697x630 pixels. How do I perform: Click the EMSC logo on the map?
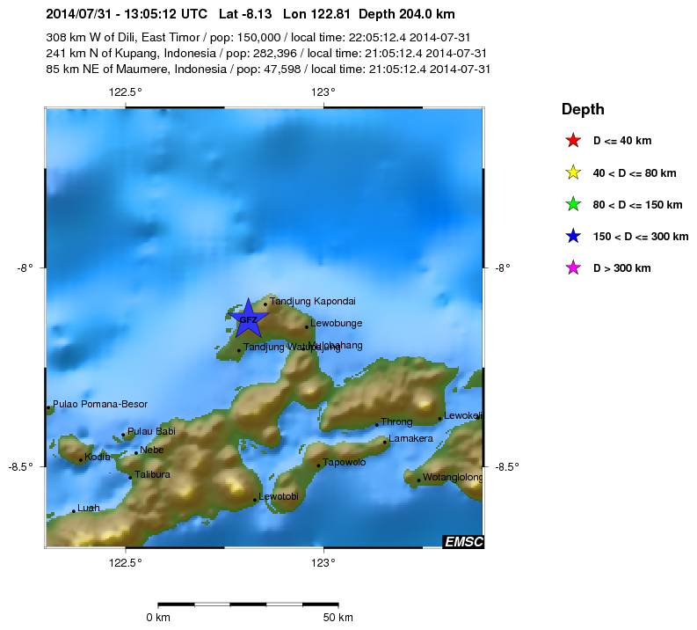point(463,541)
